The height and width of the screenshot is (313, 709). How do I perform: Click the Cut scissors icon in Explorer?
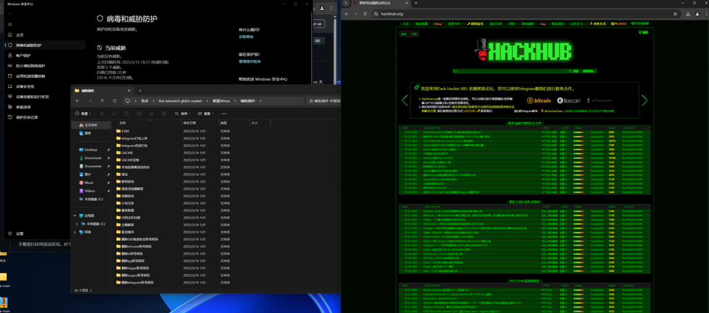(x=102, y=113)
